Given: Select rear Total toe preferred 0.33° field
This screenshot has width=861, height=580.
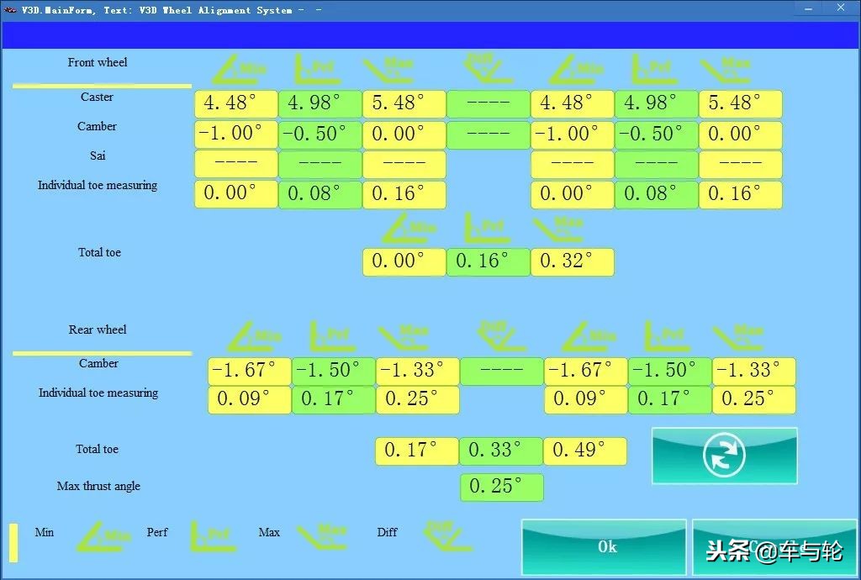Looking at the screenshot, I should [x=501, y=451].
